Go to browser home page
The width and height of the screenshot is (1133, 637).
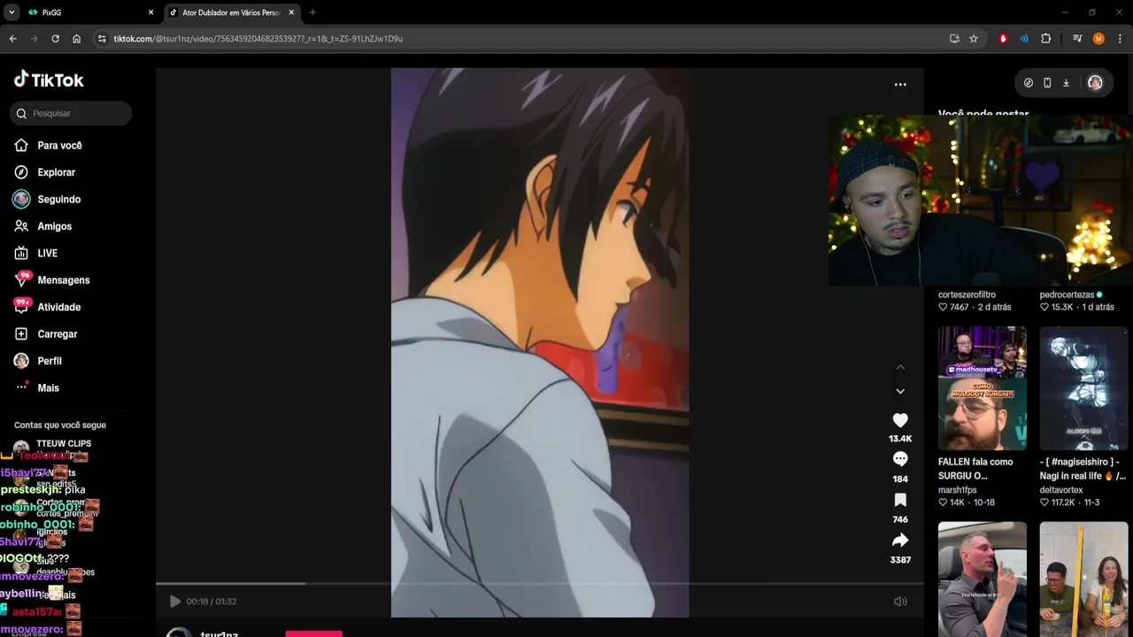tap(76, 39)
